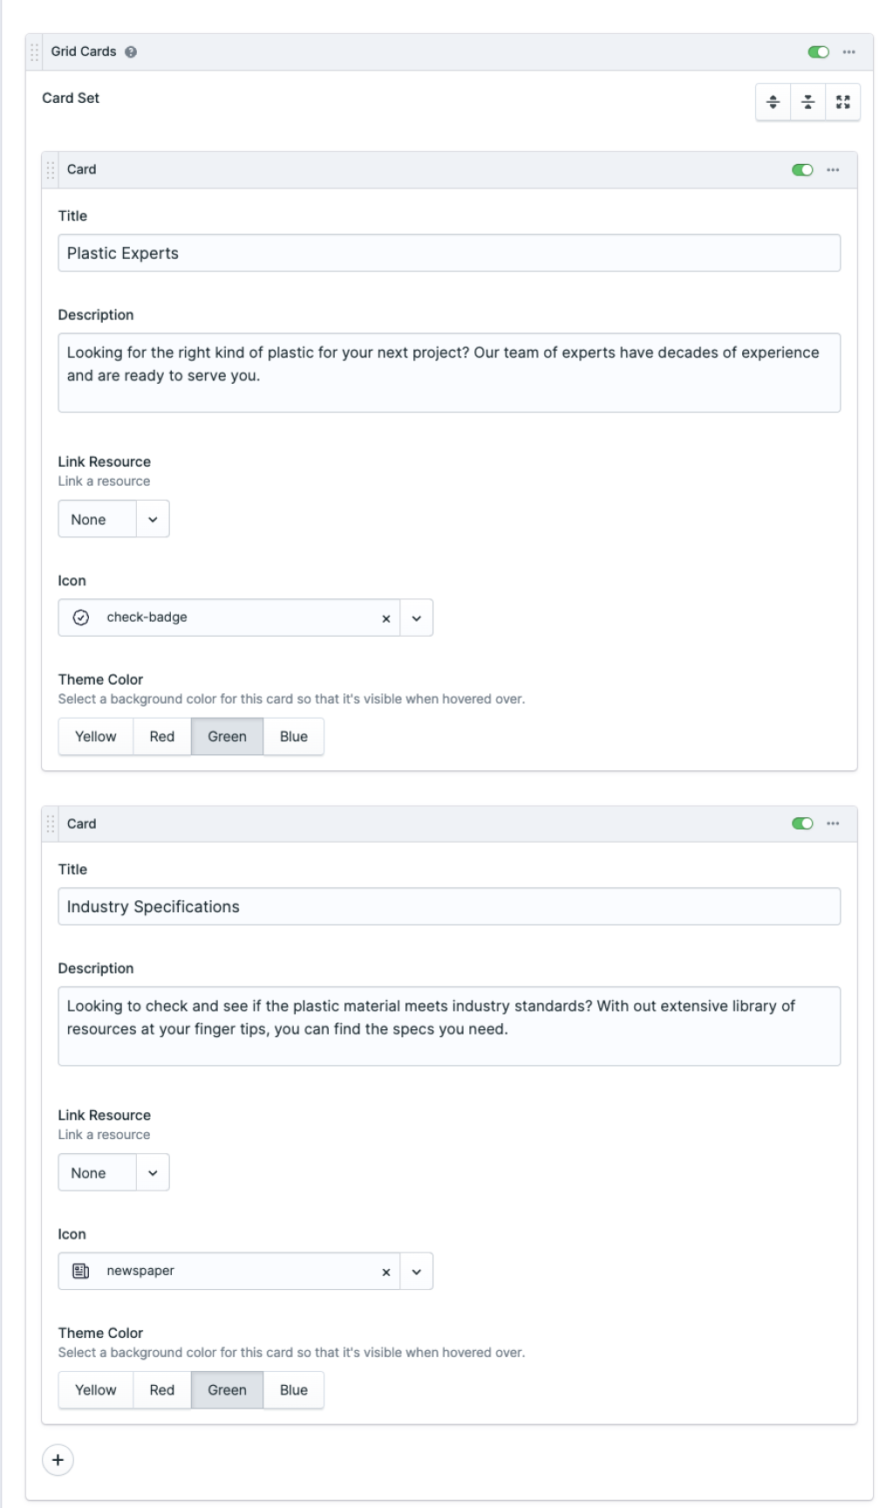The image size is (893, 1508).
Task: Open the Plastic Experts card overflow menu
Action: (835, 169)
